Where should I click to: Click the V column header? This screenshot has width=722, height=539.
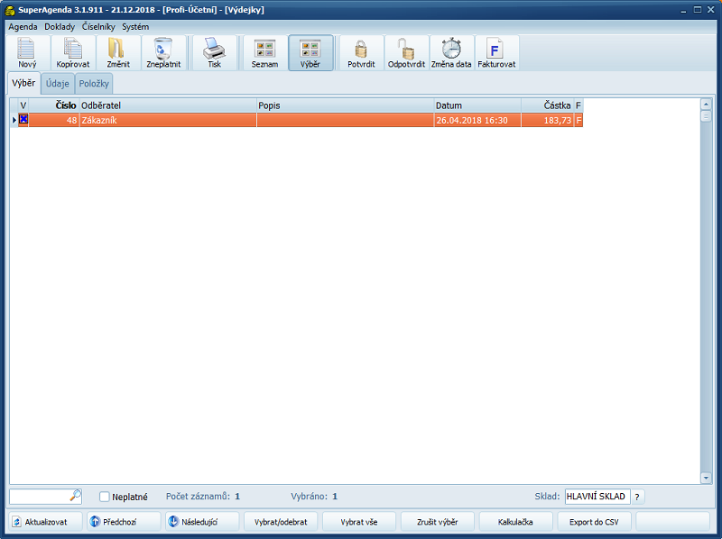(x=23, y=105)
